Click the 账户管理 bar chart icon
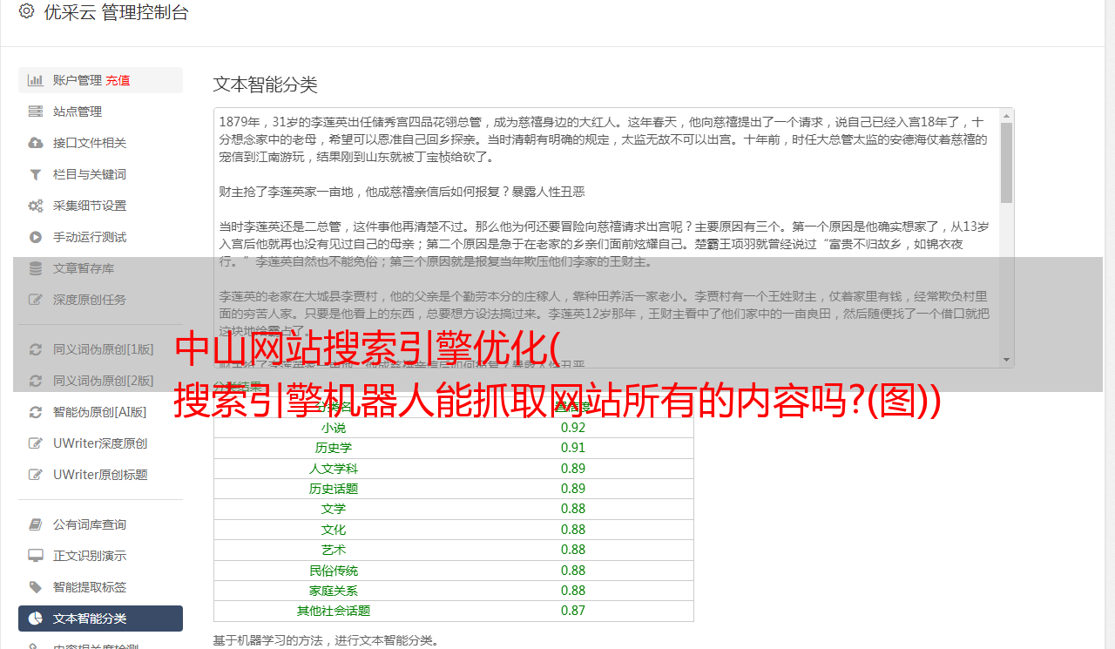The image size is (1115, 649). [36, 80]
